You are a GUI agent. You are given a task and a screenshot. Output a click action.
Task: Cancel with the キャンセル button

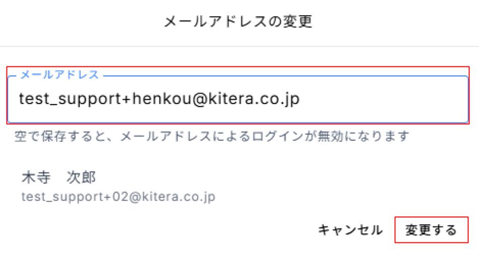[350, 230]
